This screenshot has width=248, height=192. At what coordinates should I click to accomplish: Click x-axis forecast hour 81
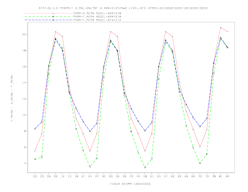coord(221,176)
